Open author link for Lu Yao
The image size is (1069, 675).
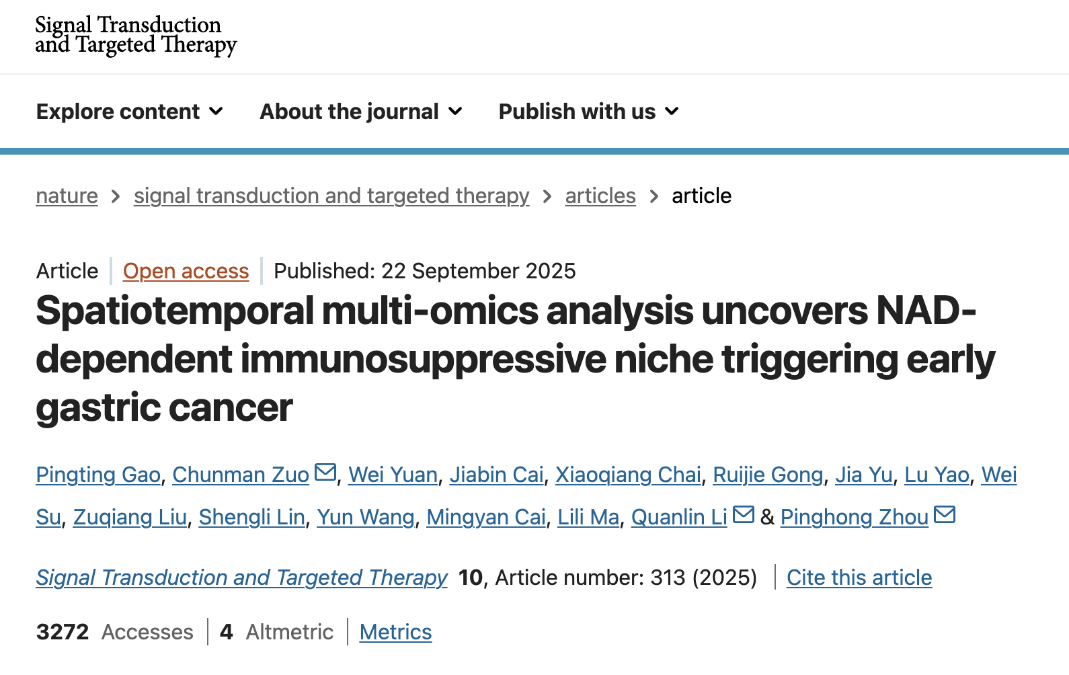(937, 475)
